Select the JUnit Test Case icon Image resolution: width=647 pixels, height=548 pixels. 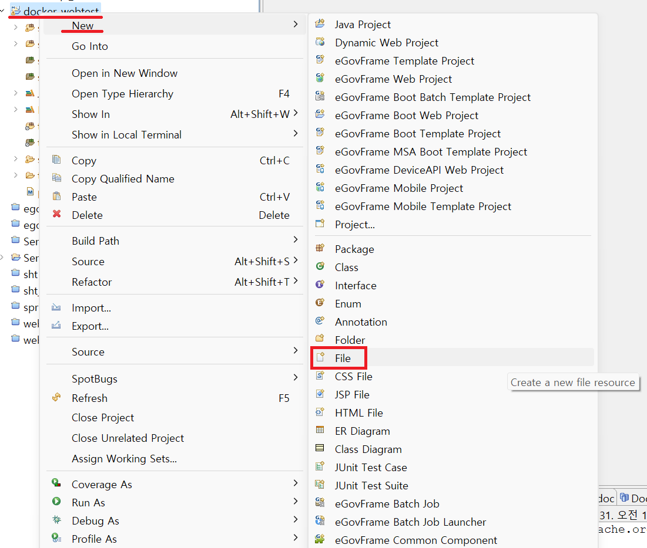(320, 467)
